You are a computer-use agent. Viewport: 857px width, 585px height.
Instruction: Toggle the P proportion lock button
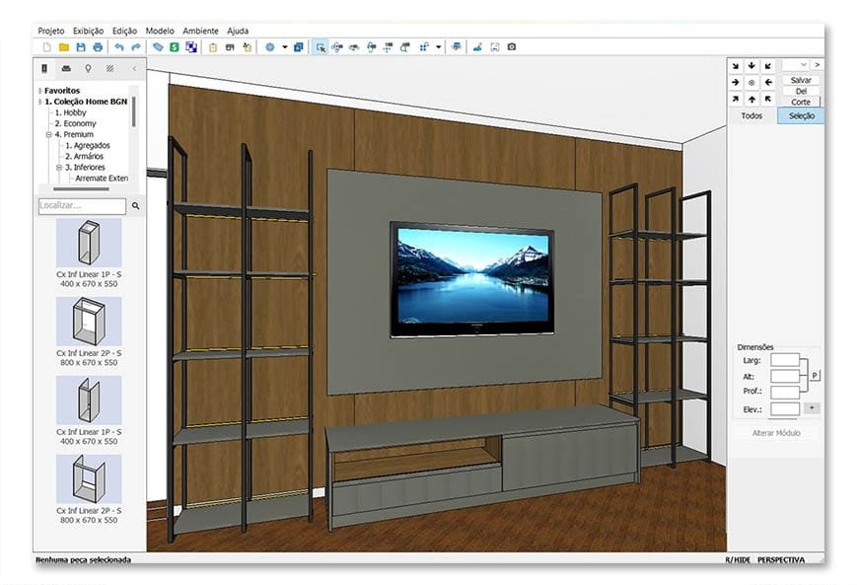[x=814, y=376]
